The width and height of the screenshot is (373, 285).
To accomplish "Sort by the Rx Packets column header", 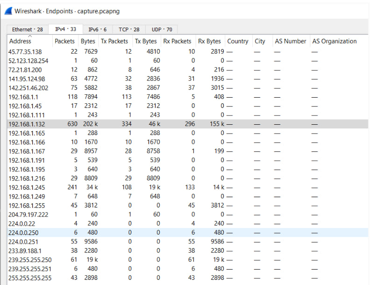I will pyautogui.click(x=177, y=41).
